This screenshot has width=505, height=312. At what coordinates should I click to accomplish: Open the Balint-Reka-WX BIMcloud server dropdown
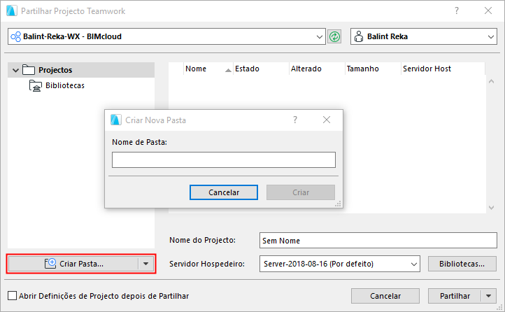point(319,36)
